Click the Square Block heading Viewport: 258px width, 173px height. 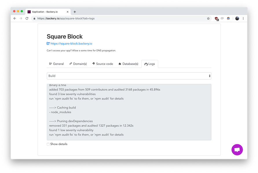click(x=65, y=36)
